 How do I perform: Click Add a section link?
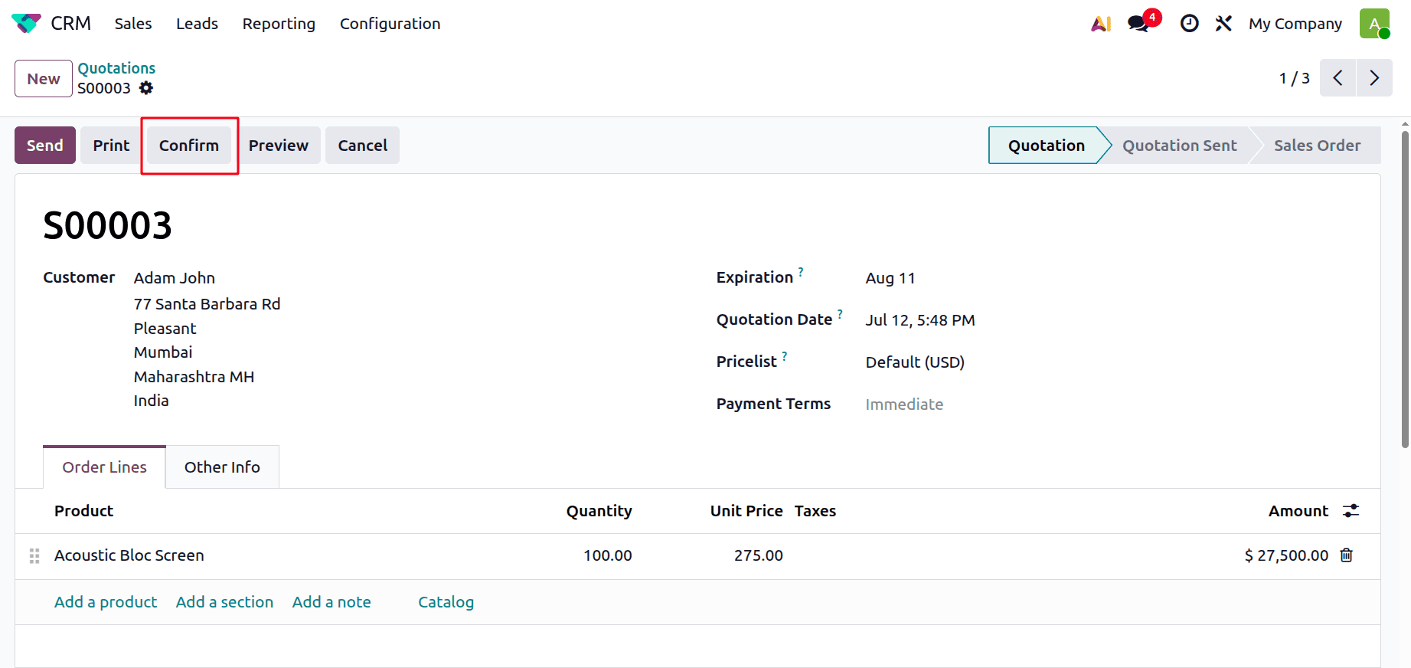point(224,602)
